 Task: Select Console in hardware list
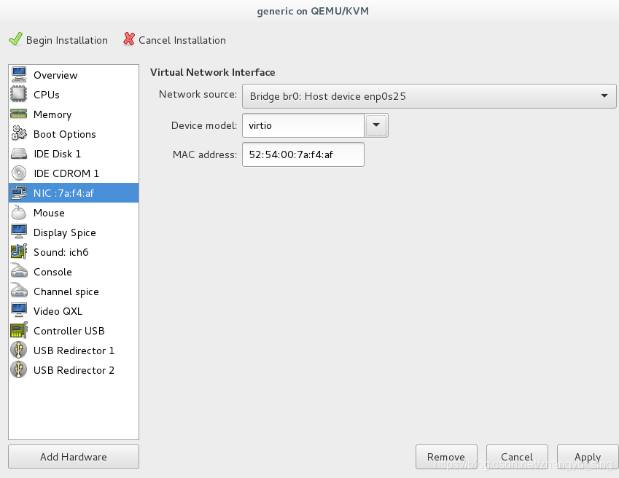[74, 272]
